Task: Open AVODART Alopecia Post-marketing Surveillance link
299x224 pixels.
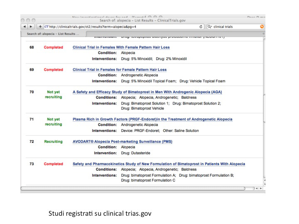Action: point(123,141)
